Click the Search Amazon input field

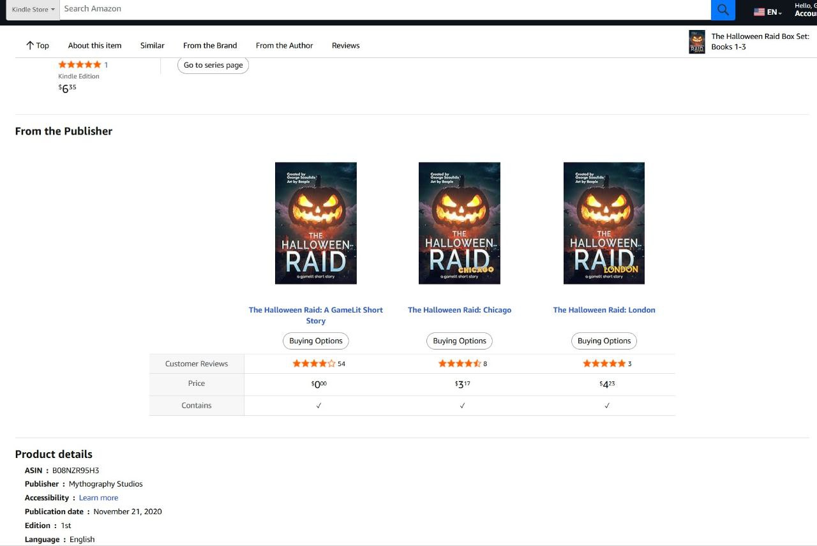(x=386, y=9)
